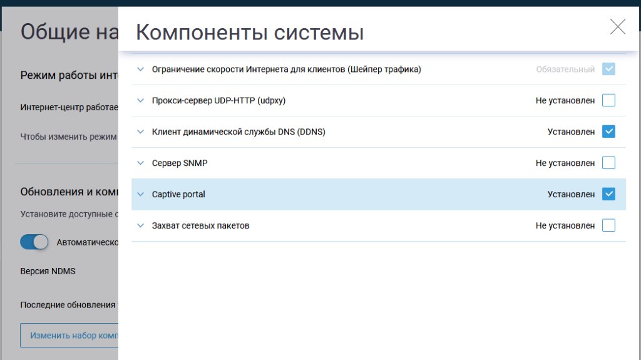
Task: Uncheck the DDNS client component checkbox
Action: tap(608, 131)
